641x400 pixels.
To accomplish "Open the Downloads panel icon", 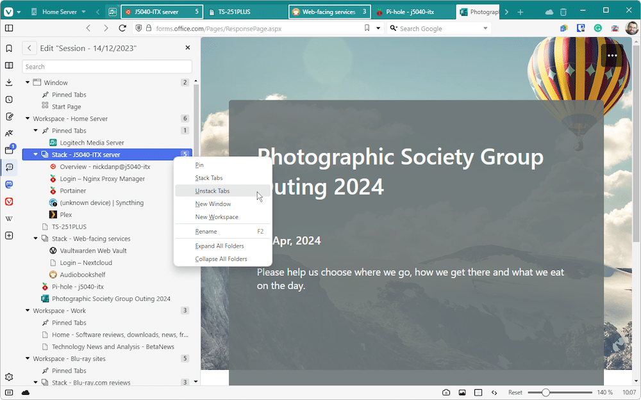I will [9, 82].
